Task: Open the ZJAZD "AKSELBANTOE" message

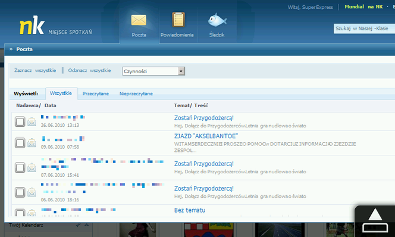Action: pyautogui.click(x=206, y=136)
